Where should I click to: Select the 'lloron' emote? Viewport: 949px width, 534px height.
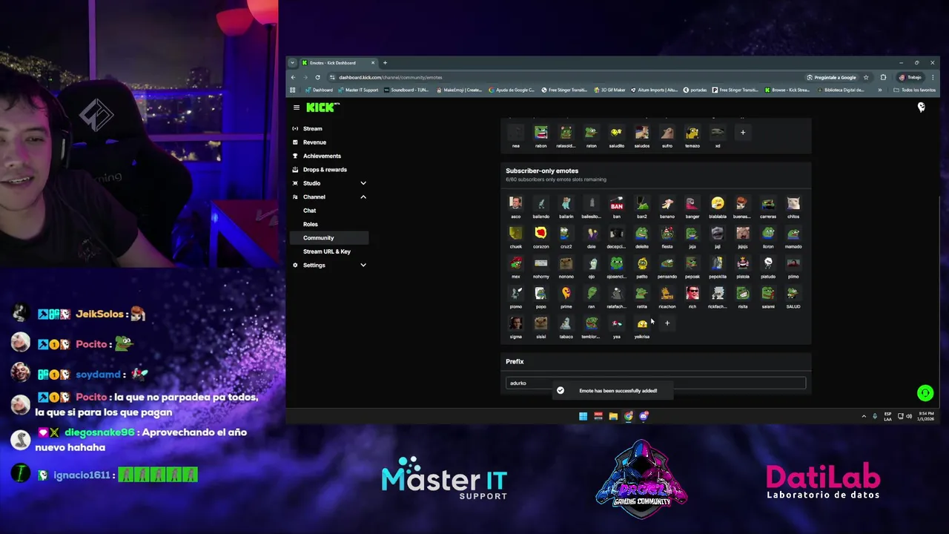click(768, 234)
